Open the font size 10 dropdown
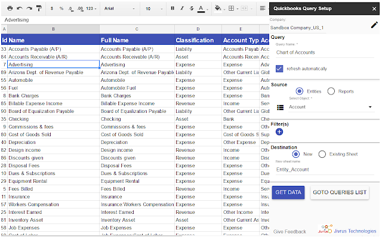Image resolution: width=382 pixels, height=239 pixels. click(x=154, y=8)
